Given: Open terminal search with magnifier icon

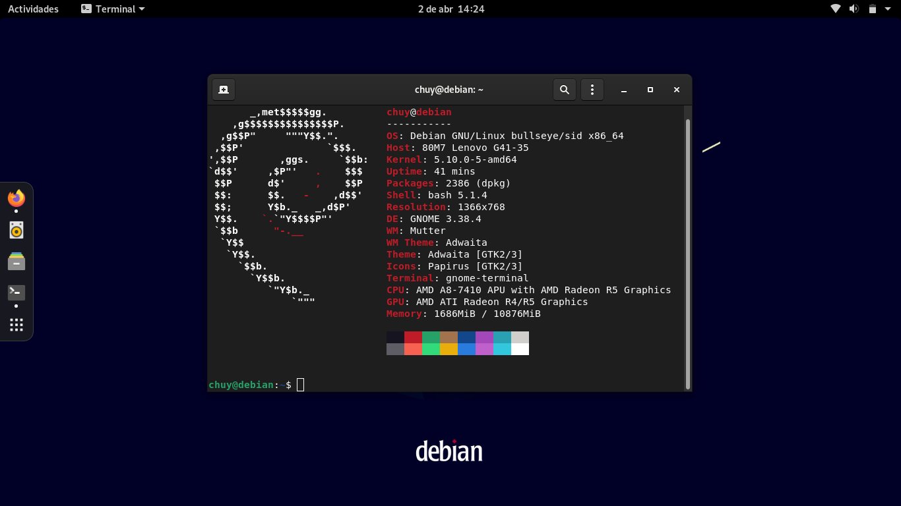Looking at the screenshot, I should pos(565,90).
